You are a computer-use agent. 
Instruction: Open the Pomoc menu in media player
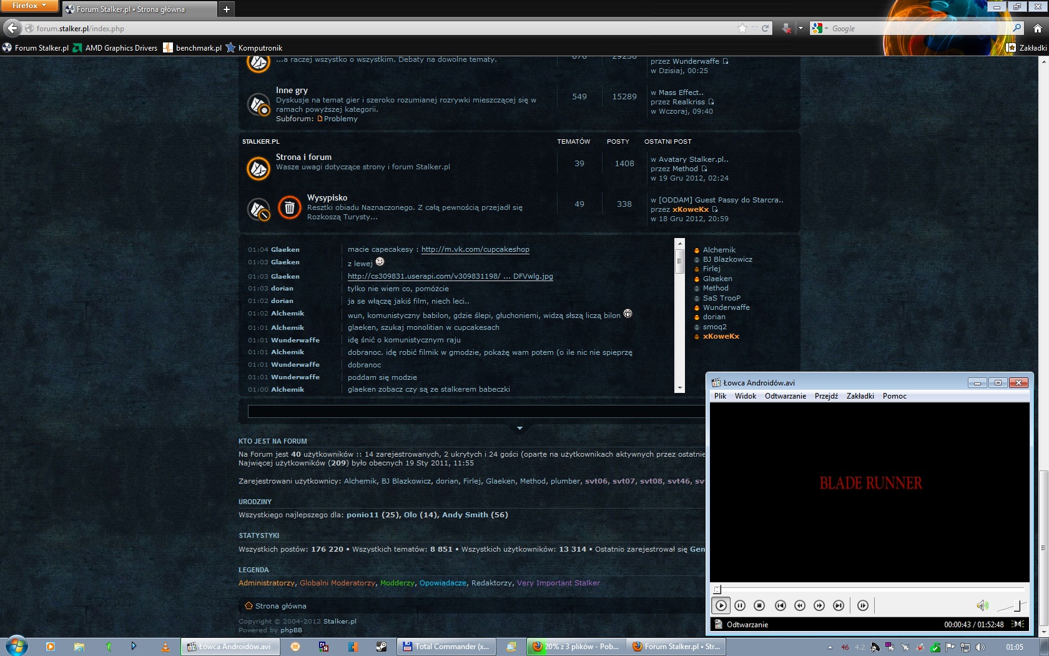[x=894, y=396]
